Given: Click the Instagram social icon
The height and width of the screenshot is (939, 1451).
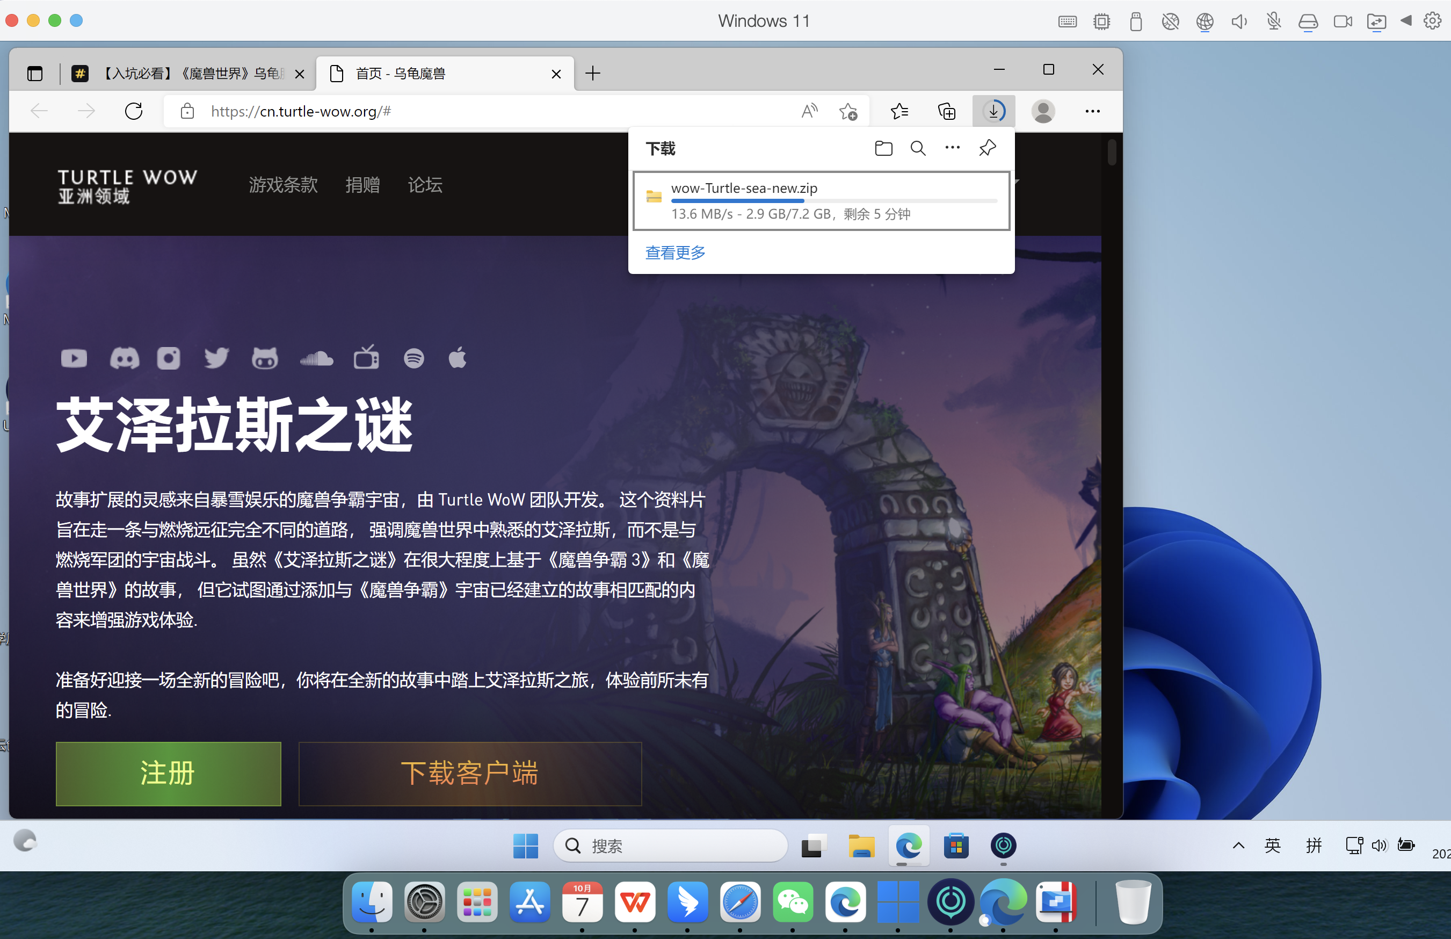Looking at the screenshot, I should (x=169, y=358).
